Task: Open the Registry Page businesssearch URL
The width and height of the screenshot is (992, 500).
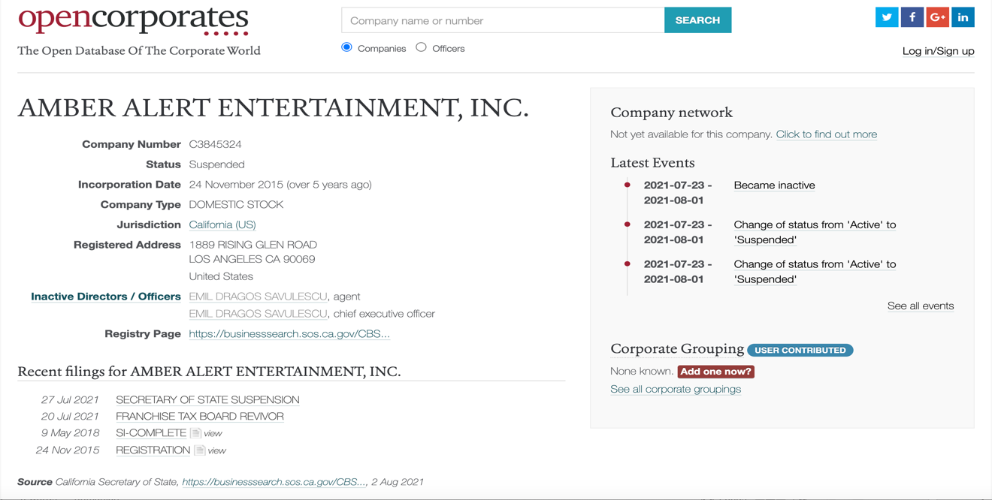Action: click(x=289, y=334)
